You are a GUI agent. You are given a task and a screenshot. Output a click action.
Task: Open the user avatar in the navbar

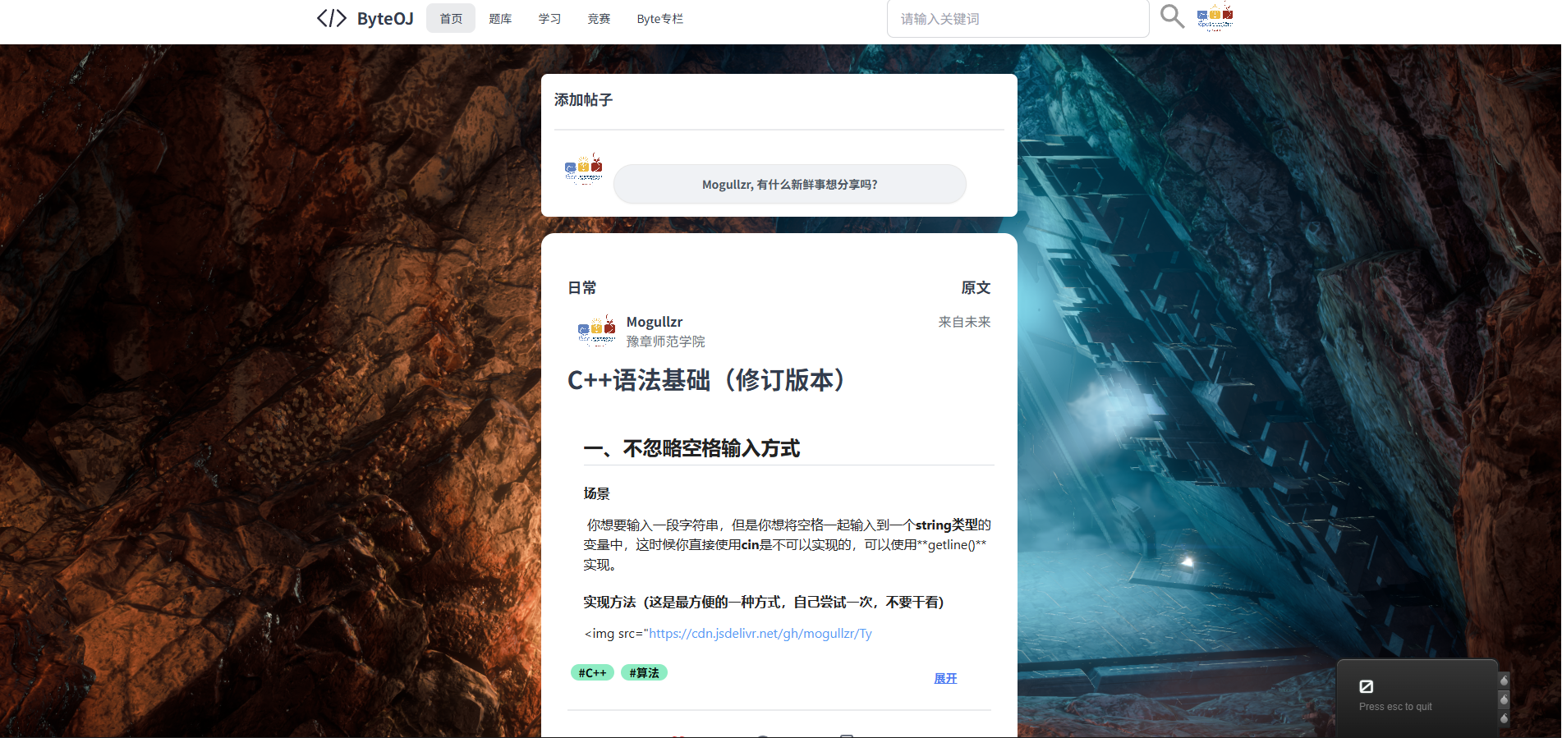click(x=1215, y=16)
